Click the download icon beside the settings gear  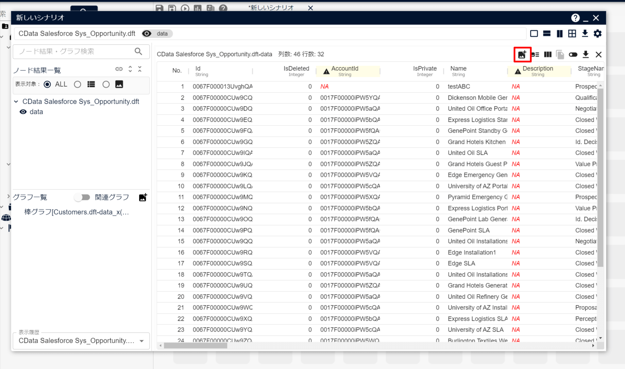585,33
